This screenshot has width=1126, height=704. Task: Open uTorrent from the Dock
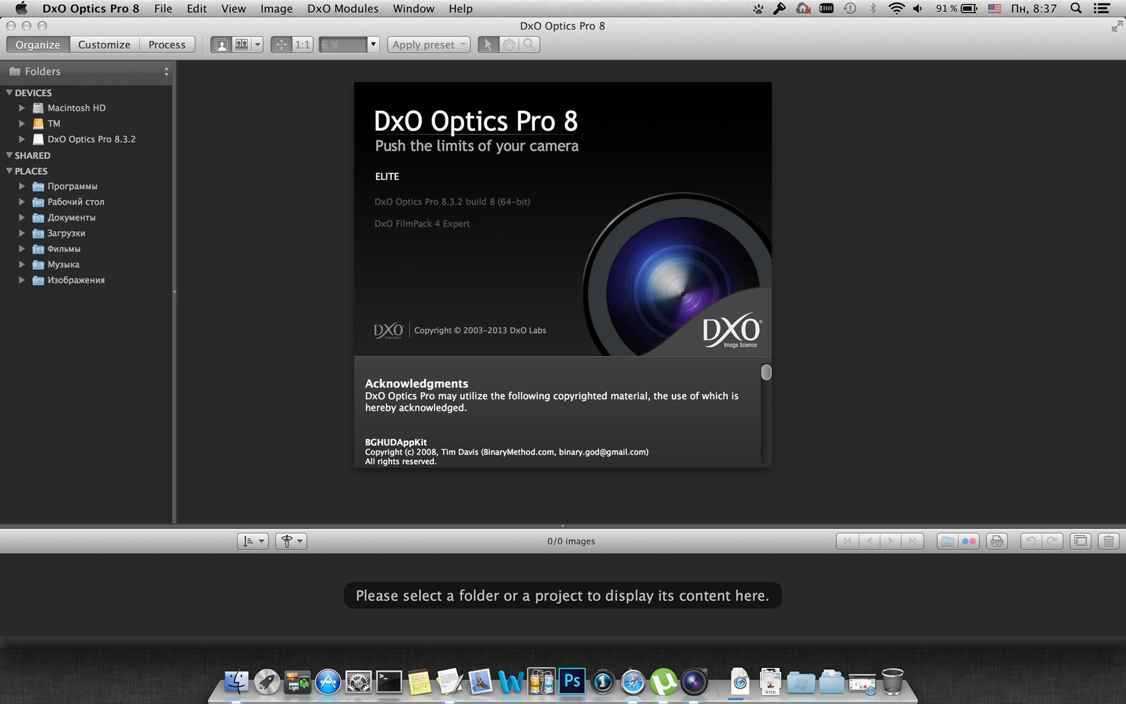tap(664, 682)
